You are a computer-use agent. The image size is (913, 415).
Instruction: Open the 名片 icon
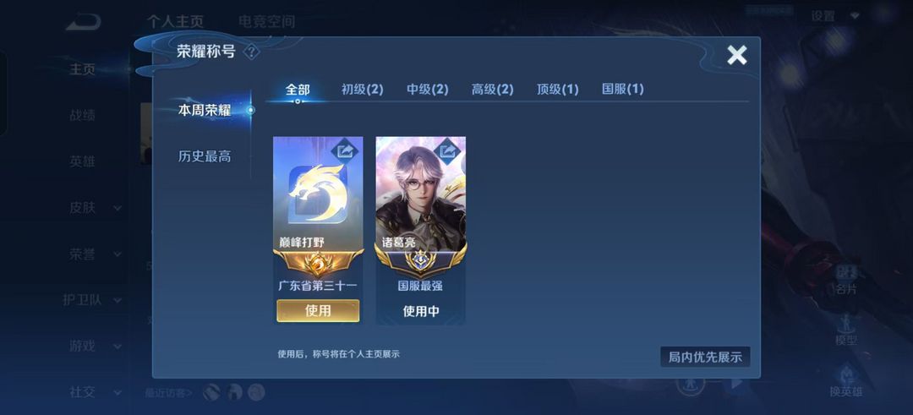point(845,281)
